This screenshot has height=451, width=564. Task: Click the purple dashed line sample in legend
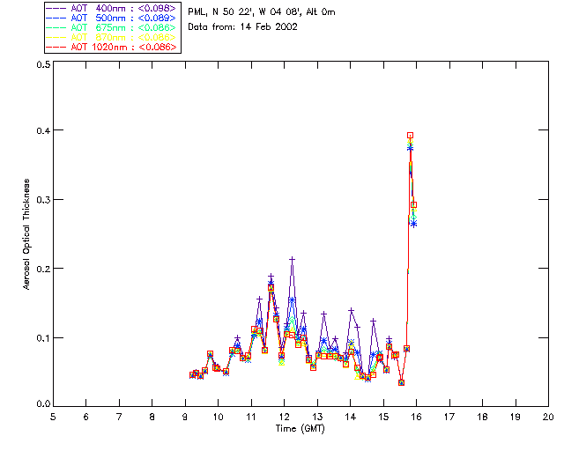pos(56,8)
